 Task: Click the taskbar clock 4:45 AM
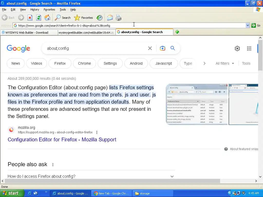(253, 193)
